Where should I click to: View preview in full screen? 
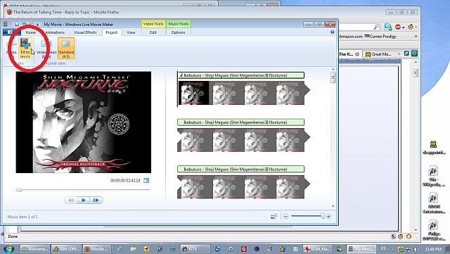(146, 180)
